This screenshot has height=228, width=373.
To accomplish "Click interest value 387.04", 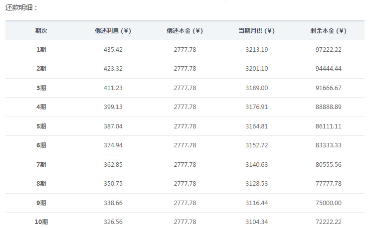I will point(113,126).
